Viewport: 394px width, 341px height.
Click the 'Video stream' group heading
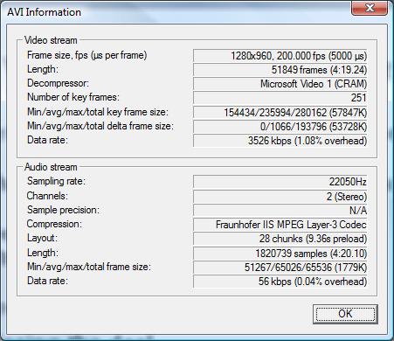51,40
